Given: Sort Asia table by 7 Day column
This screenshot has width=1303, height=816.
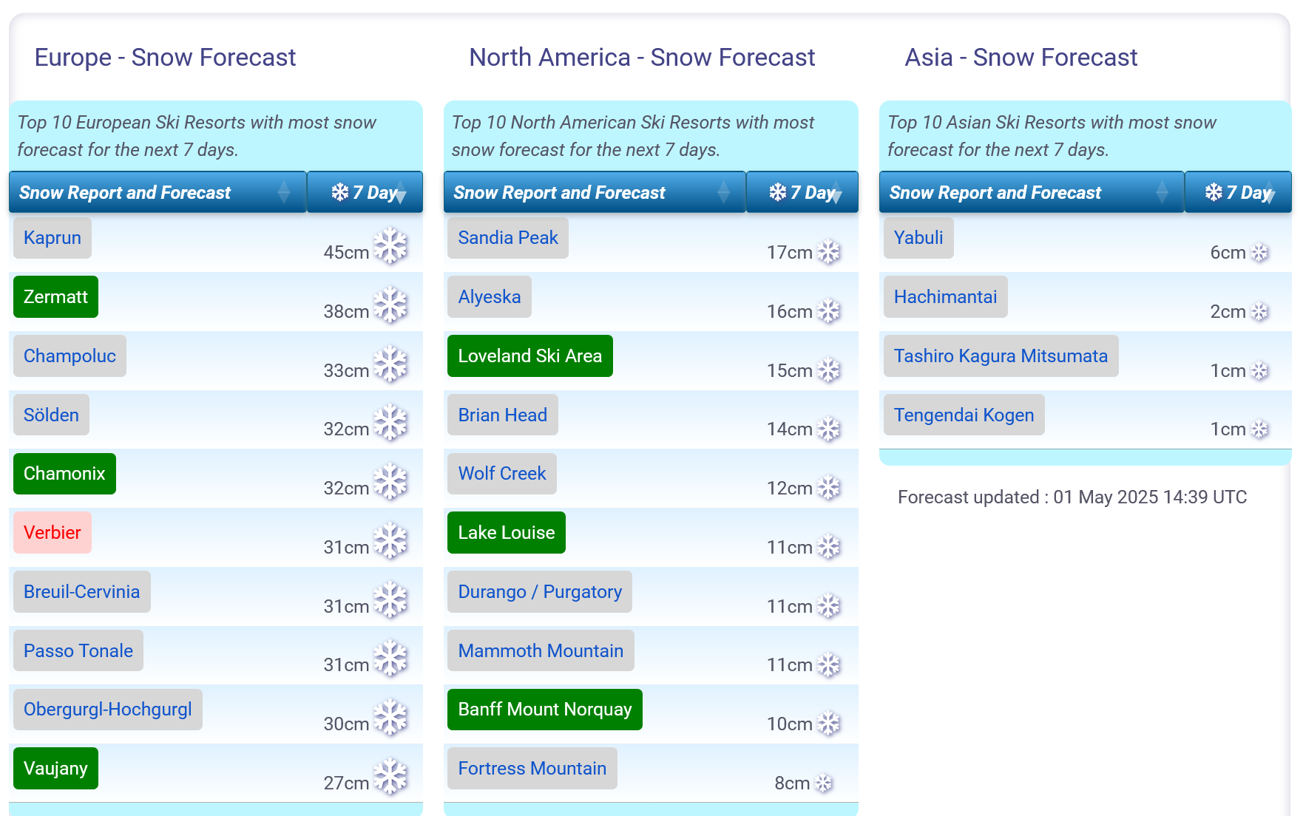Looking at the screenshot, I should click(x=1238, y=192).
